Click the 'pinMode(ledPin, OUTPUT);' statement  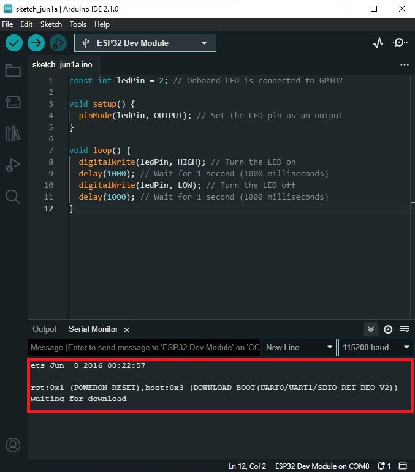[x=135, y=116]
